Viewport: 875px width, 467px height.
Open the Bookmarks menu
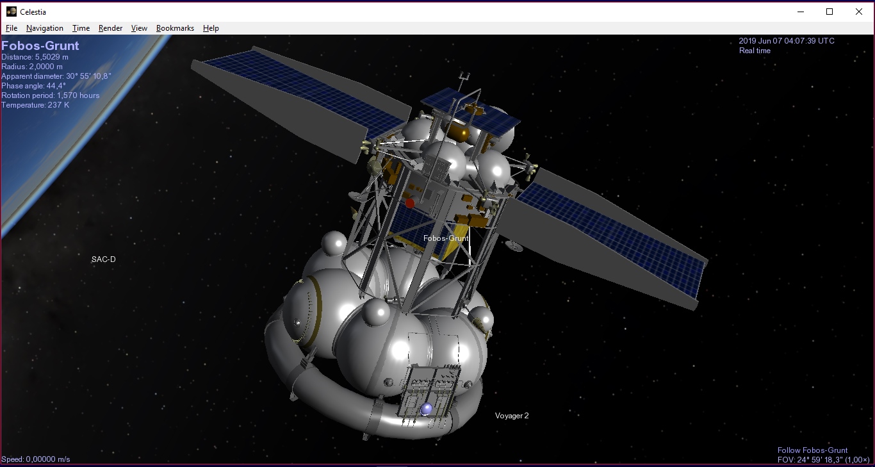click(x=175, y=28)
